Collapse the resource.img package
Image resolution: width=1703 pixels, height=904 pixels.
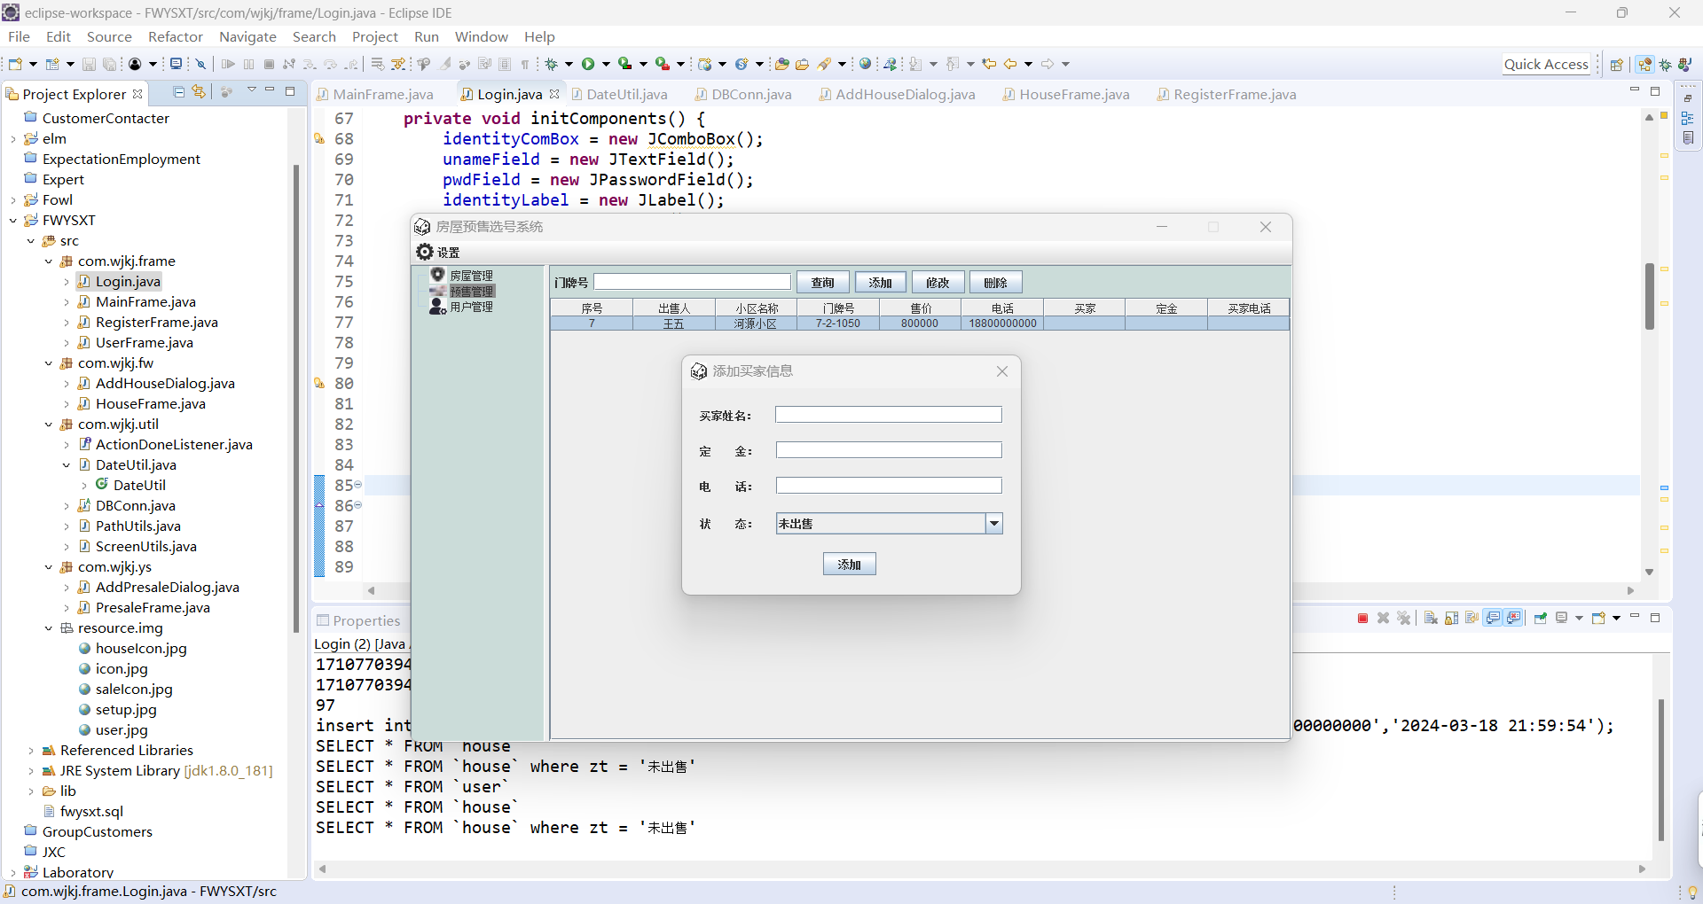pos(49,627)
